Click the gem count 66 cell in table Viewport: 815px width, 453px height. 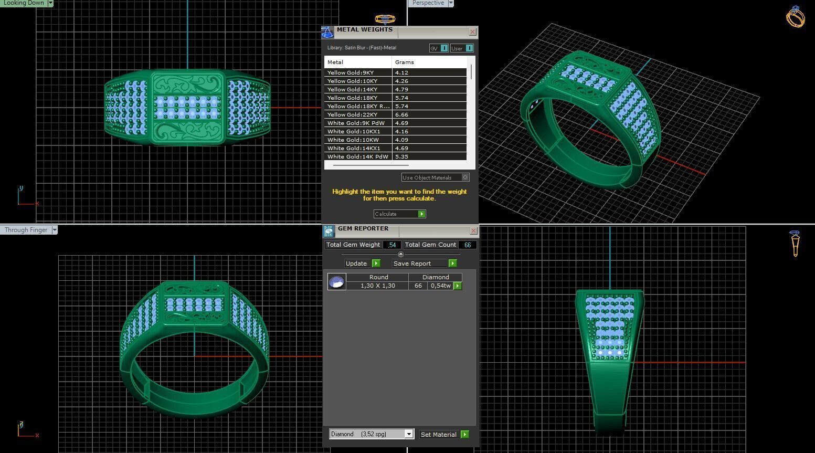click(418, 286)
